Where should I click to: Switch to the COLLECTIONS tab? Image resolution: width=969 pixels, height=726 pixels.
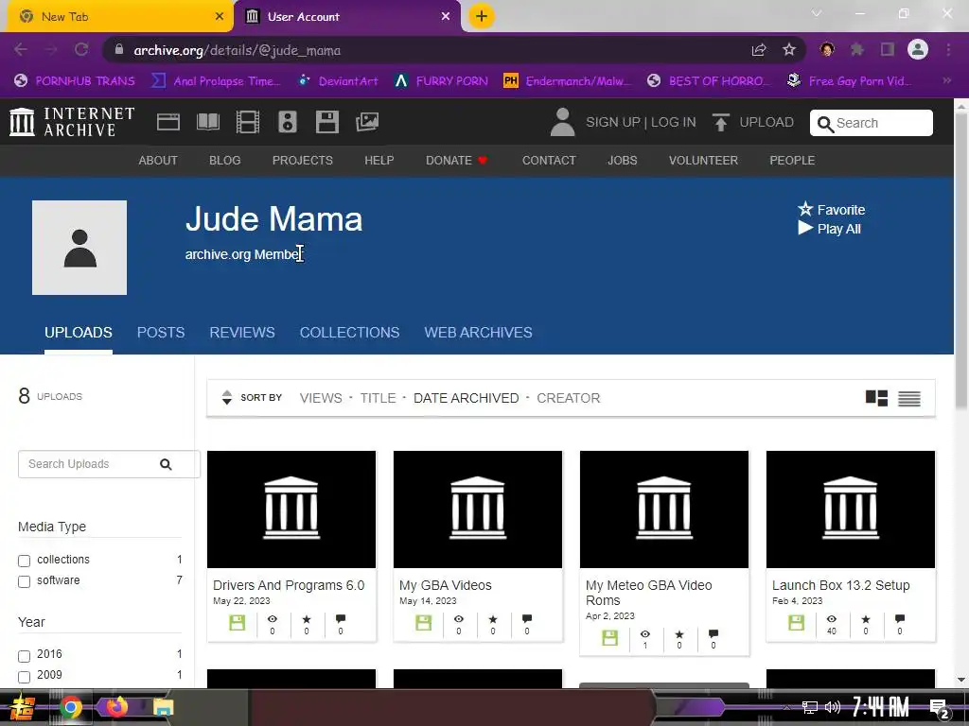[349, 333]
